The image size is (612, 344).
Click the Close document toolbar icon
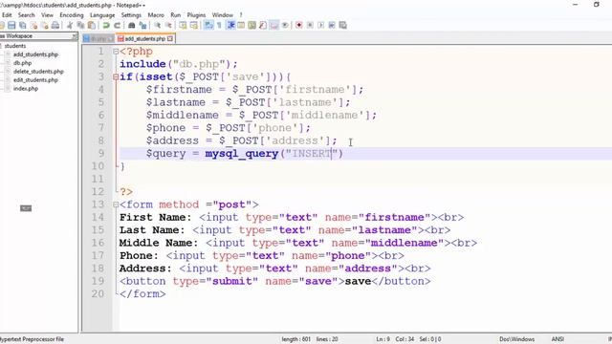pos(34,26)
